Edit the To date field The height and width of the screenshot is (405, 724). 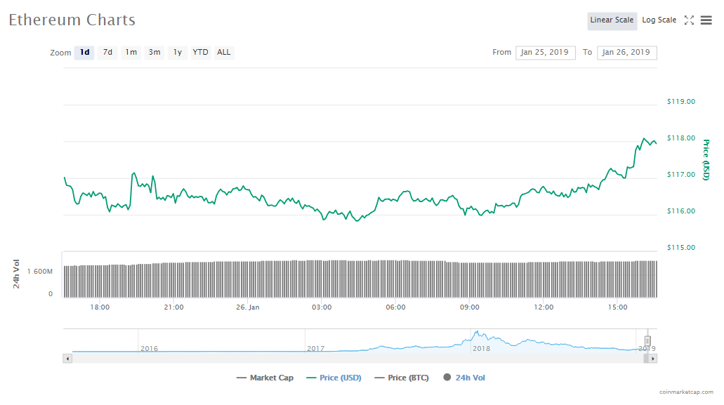point(626,53)
